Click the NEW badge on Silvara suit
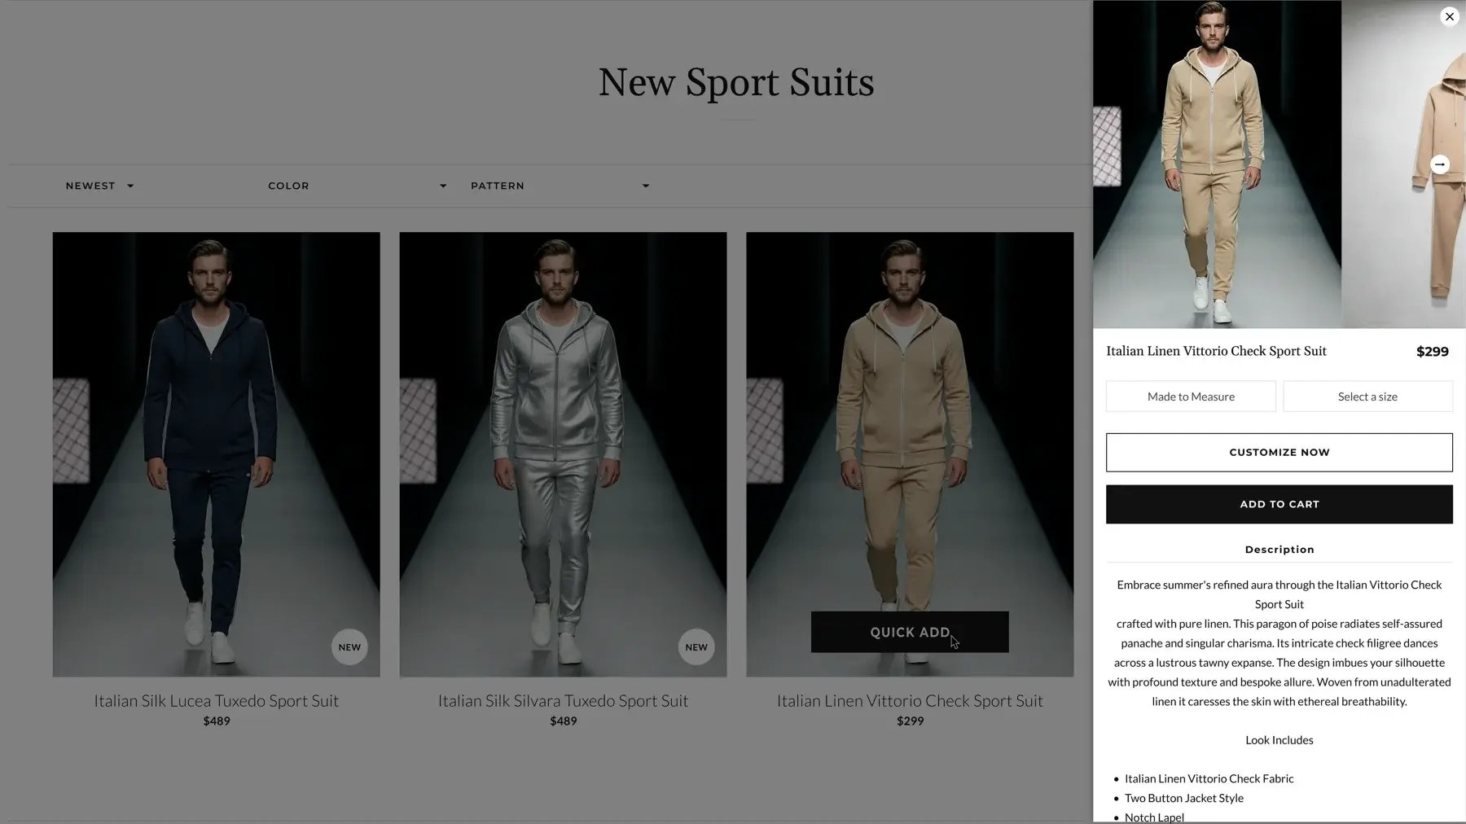This screenshot has height=824, width=1466. (696, 647)
